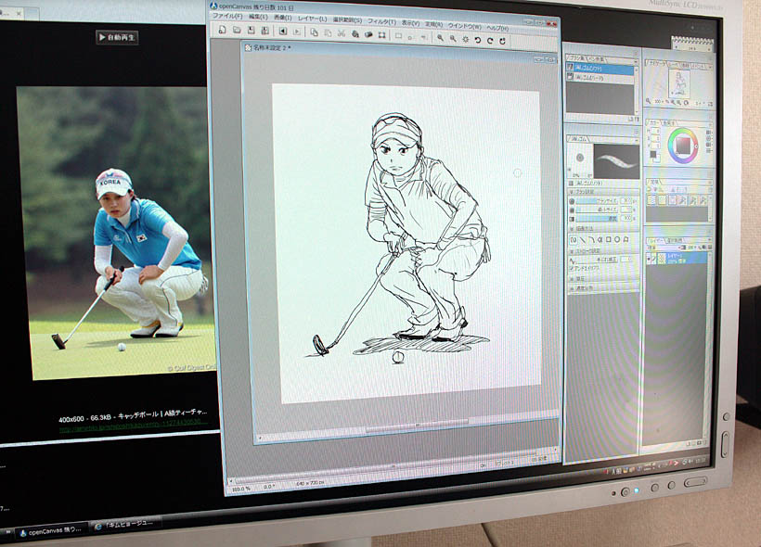Screen dimensions: 761x547
Task: Adjust the 最小サイズ slider
Action: pos(597,210)
